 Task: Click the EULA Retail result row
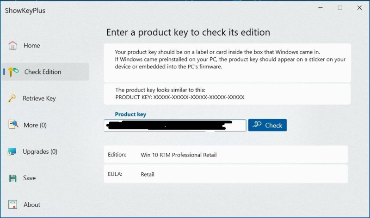click(x=226, y=174)
